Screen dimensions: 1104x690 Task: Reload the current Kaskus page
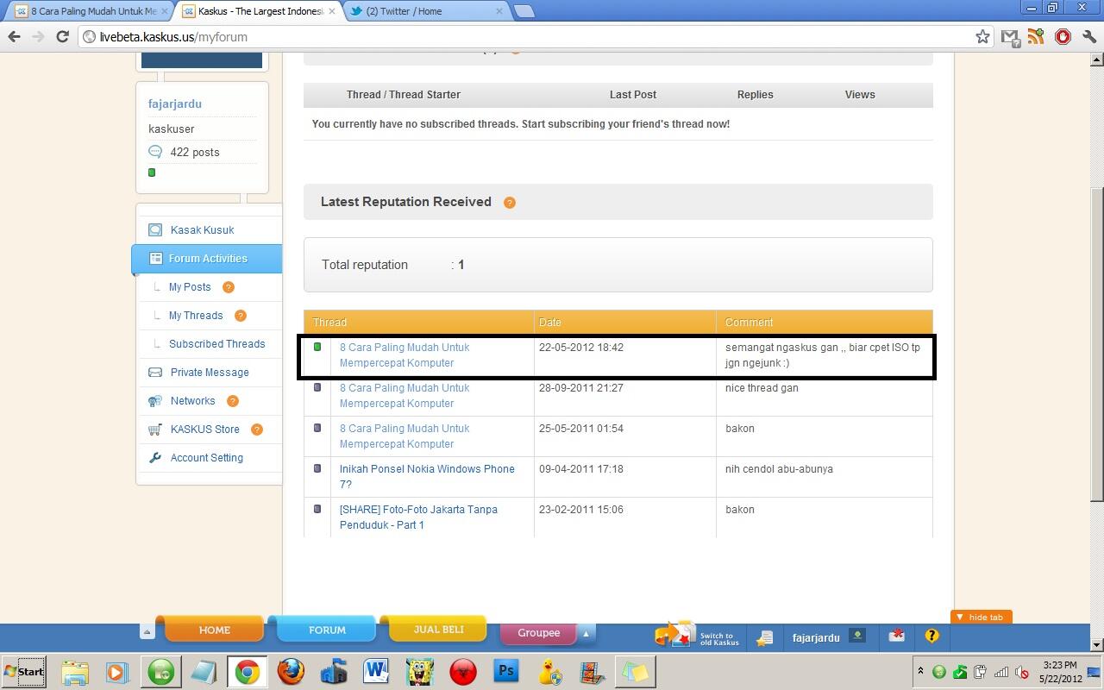click(x=62, y=36)
